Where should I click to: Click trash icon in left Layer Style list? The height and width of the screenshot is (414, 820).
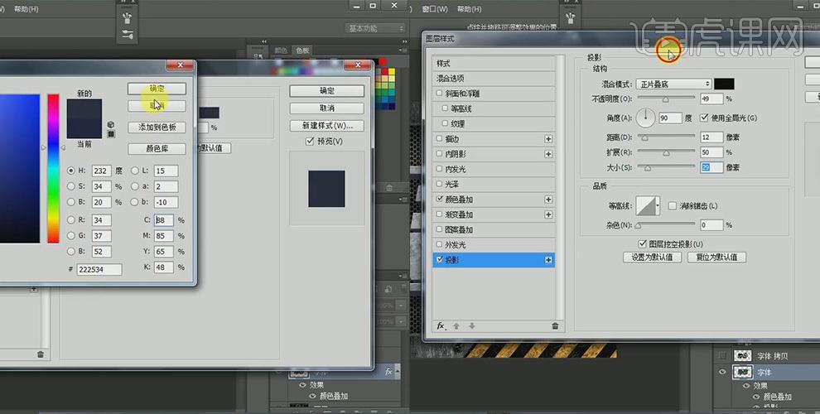41,354
